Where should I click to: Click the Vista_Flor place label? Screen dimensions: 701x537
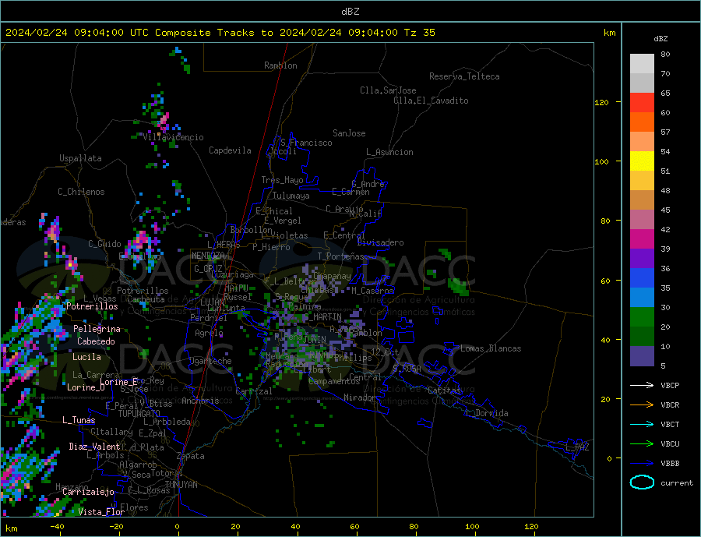click(x=101, y=512)
